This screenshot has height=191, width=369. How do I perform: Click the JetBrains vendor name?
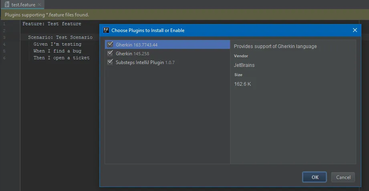[x=244, y=65]
